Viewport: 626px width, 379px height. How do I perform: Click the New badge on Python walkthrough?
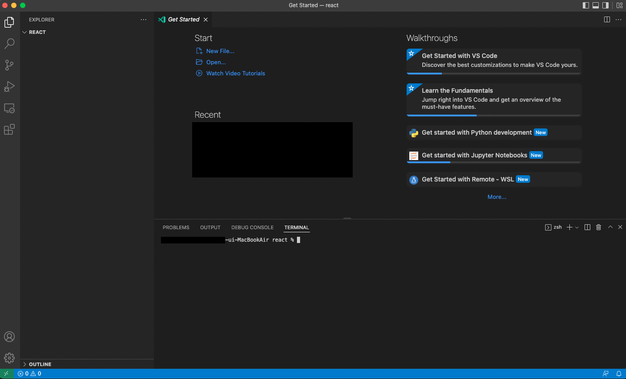pos(540,132)
